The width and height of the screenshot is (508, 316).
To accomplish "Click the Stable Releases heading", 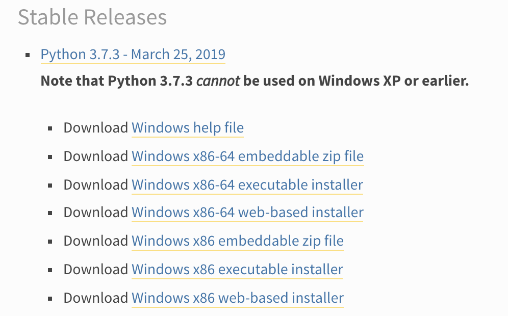I will click(x=92, y=17).
